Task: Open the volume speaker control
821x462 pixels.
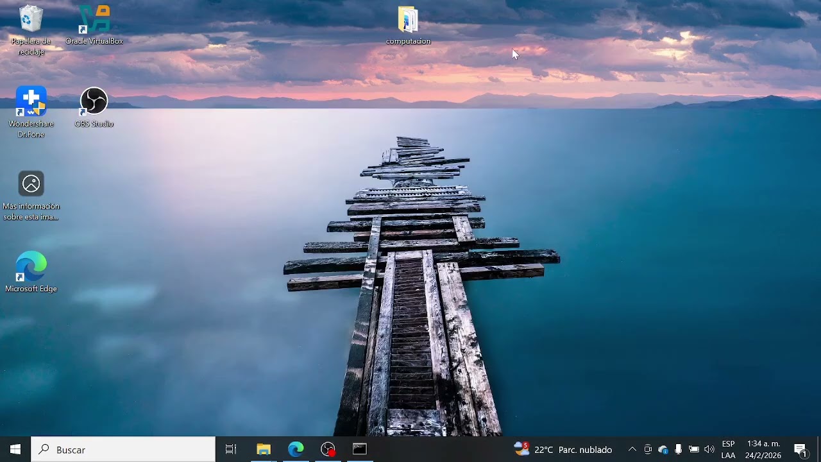Action: tap(709, 449)
